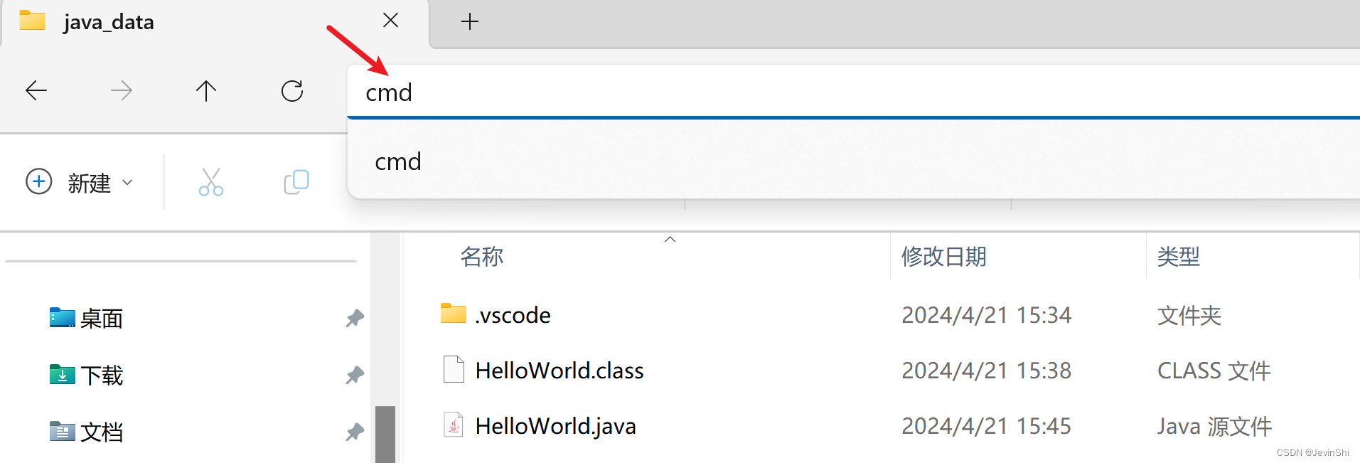The image size is (1360, 463).
Task: Click the Java 源文件 type cell
Action: [1214, 425]
